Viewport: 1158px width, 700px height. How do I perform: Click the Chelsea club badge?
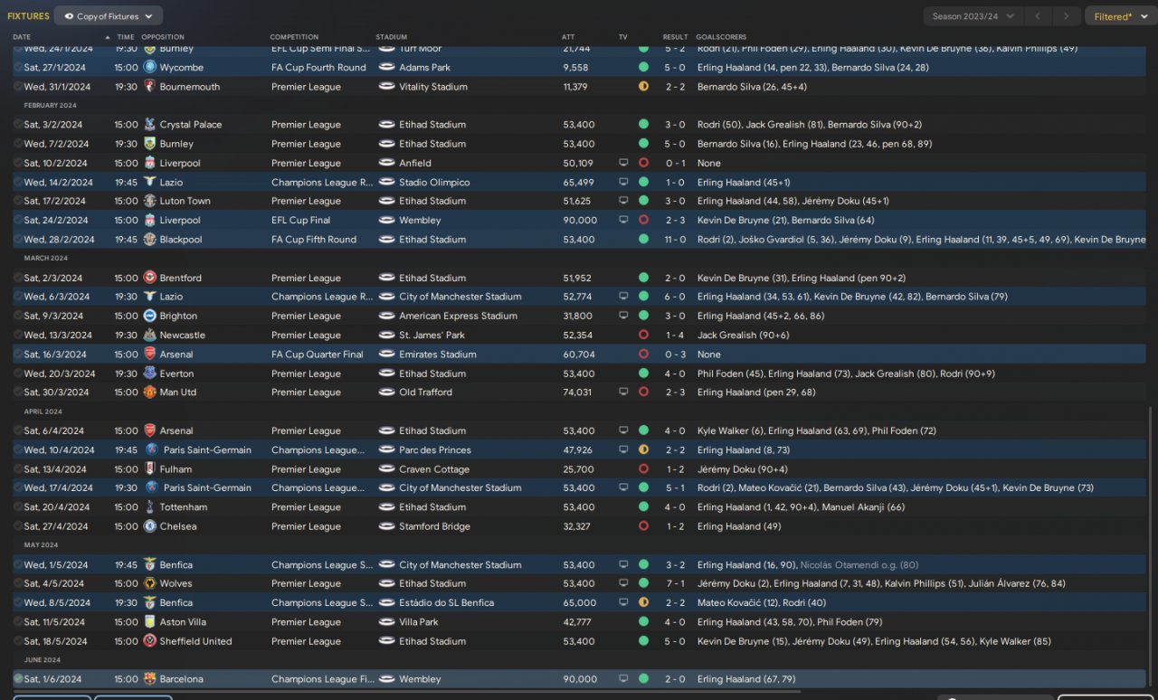tap(149, 526)
